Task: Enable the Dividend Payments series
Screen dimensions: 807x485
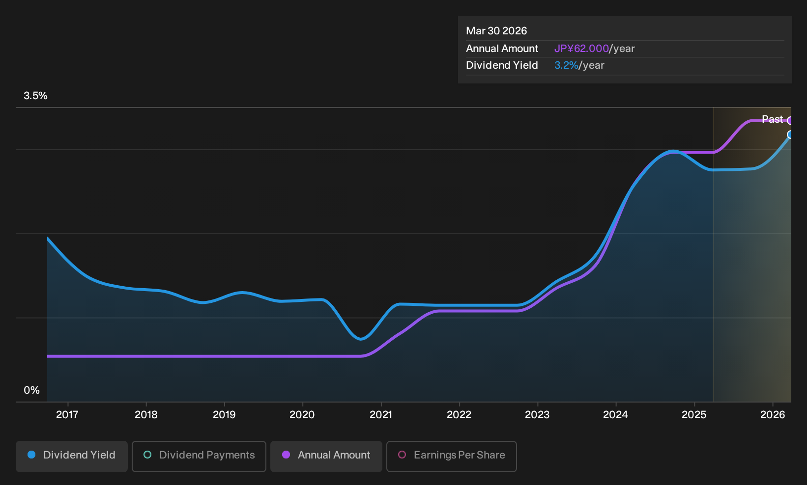Action: [199, 456]
